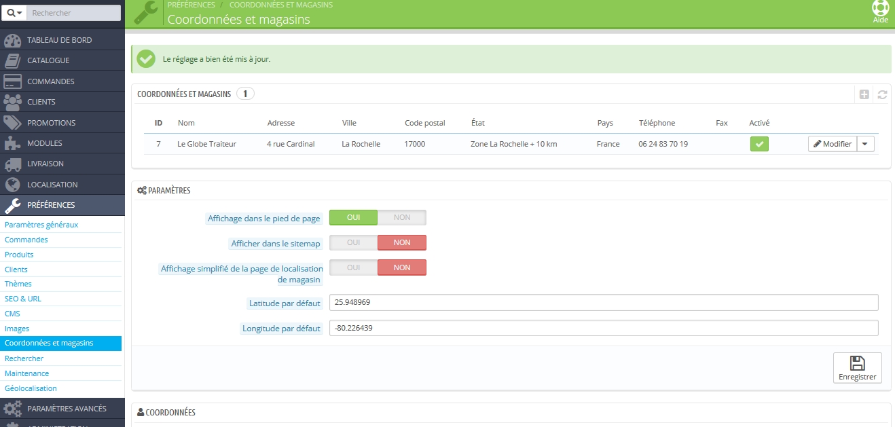Click the Commandes credit card icon
This screenshot has height=427, width=895.
13,81
